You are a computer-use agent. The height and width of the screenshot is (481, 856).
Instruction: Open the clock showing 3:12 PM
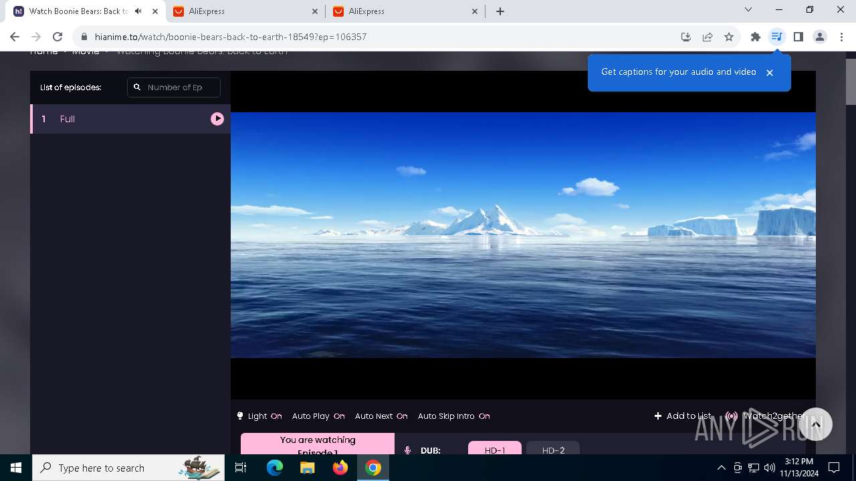tap(798, 468)
